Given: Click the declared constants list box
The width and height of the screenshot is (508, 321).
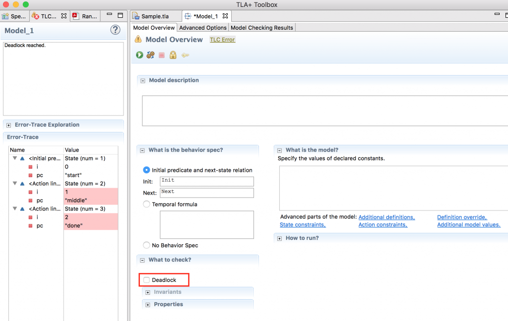Looking at the screenshot, I should (393, 188).
